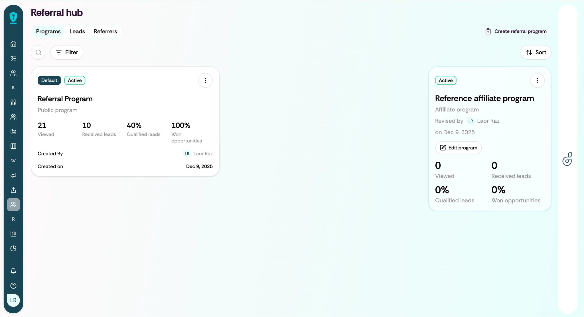584x317 pixels.
Task: Switch to the Referrers tab
Action: click(106, 31)
